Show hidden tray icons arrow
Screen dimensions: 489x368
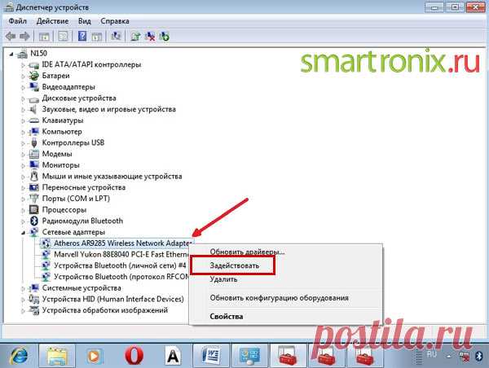[448, 356]
